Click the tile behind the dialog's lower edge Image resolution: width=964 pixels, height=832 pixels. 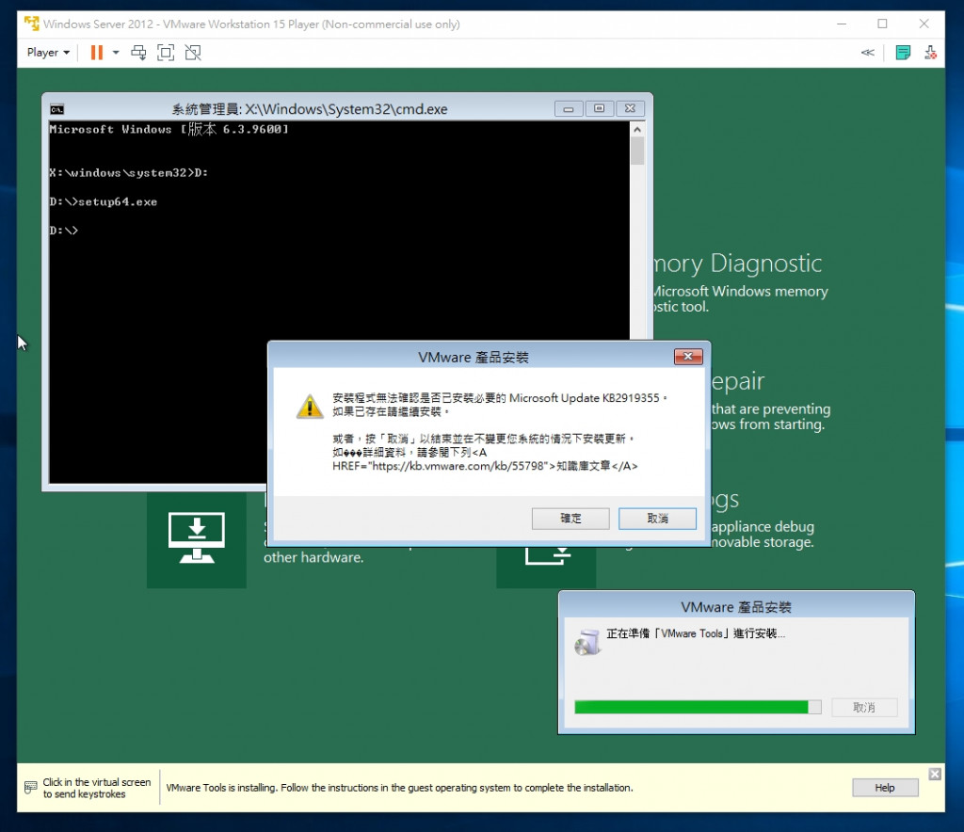546,567
